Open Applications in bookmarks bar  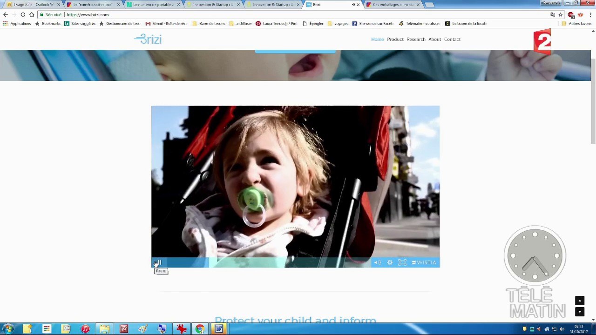tap(17, 23)
